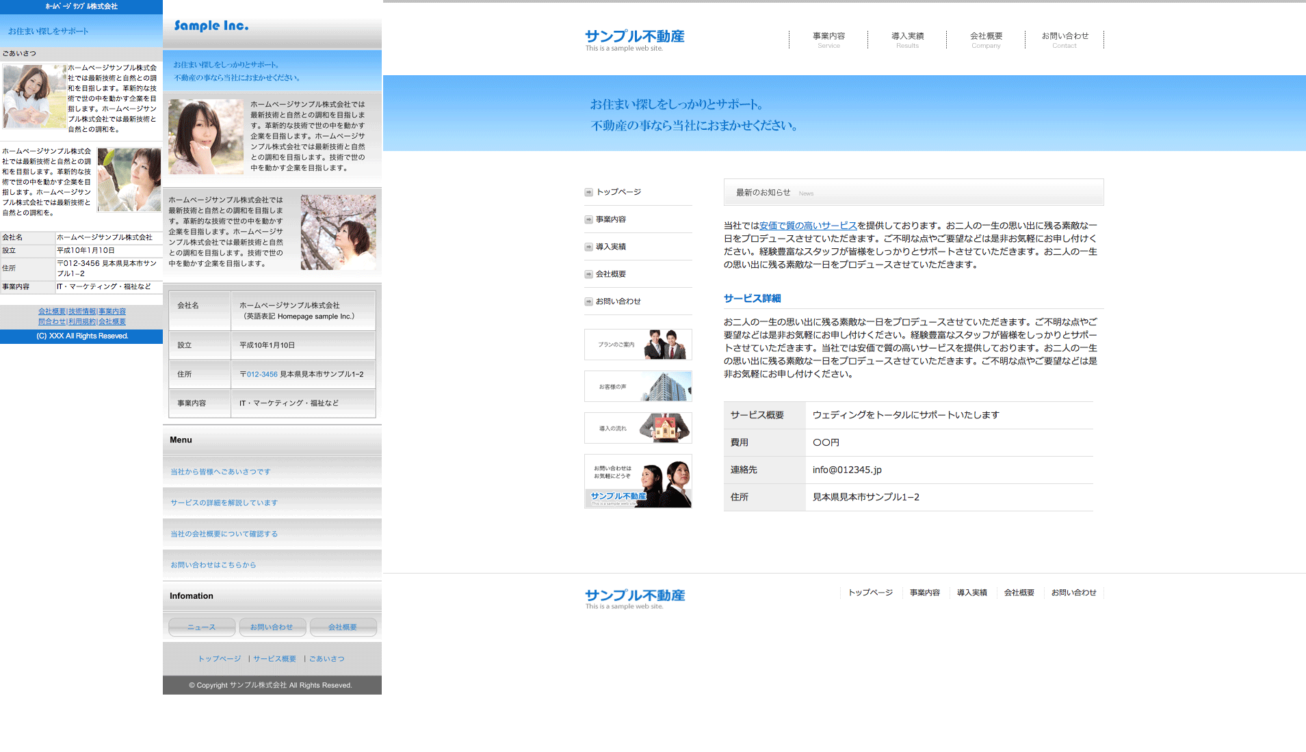Image resolution: width=1306 pixels, height=752 pixels.
Task: Click the arrow icon beside 事業内容 in sidebar
Action: 588,219
